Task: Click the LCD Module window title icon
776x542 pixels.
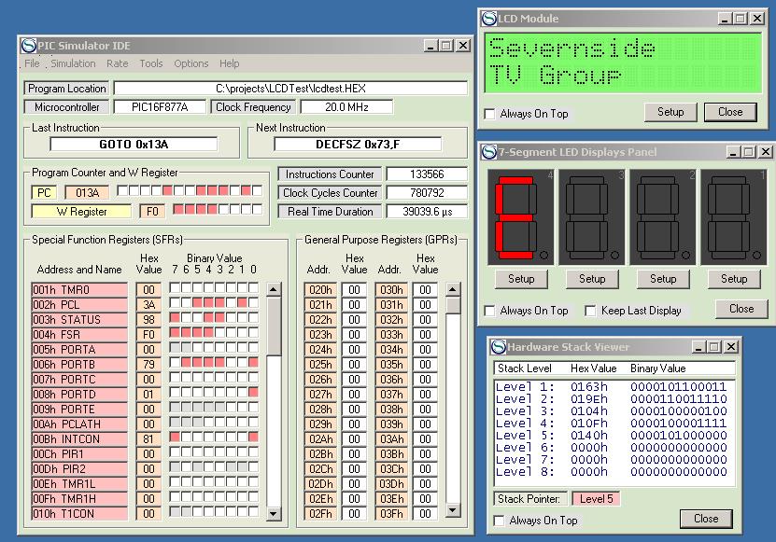Action: [489, 18]
